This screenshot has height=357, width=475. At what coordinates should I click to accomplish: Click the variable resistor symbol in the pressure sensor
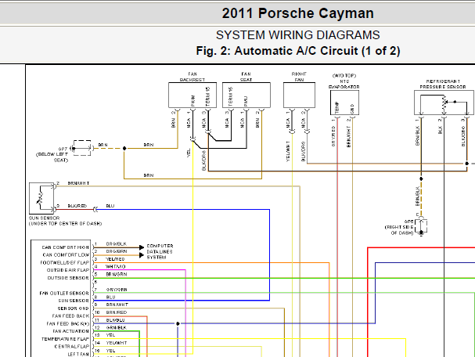pyautogui.click(x=444, y=104)
